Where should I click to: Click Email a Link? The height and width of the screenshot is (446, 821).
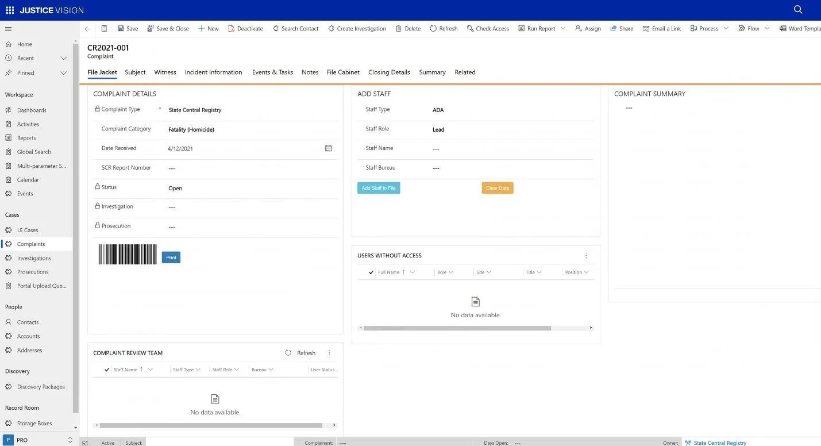[x=662, y=29]
